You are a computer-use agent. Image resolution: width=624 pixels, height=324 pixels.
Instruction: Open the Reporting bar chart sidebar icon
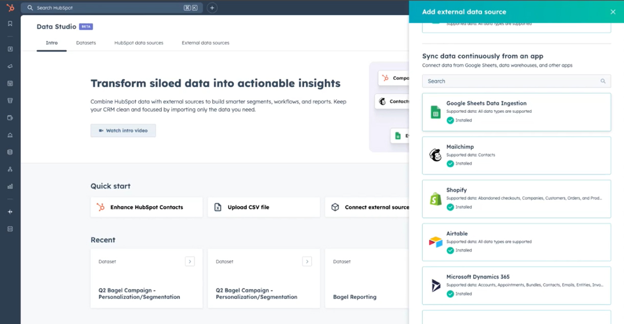coord(10,186)
